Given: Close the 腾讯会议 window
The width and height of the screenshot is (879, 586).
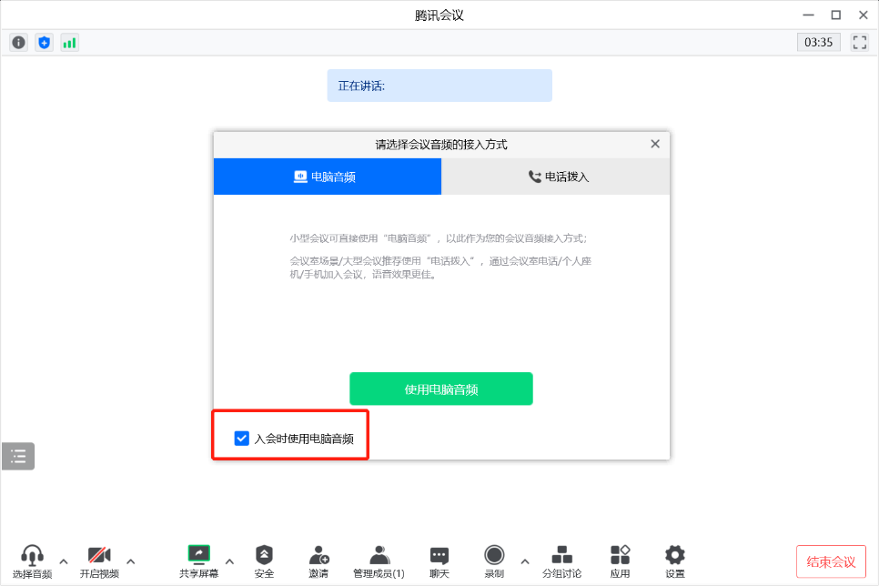Looking at the screenshot, I should tap(864, 15).
